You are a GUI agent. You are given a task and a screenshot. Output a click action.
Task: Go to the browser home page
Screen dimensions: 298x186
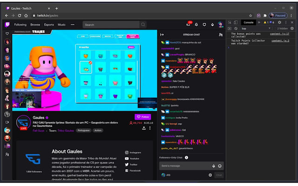(26, 15)
